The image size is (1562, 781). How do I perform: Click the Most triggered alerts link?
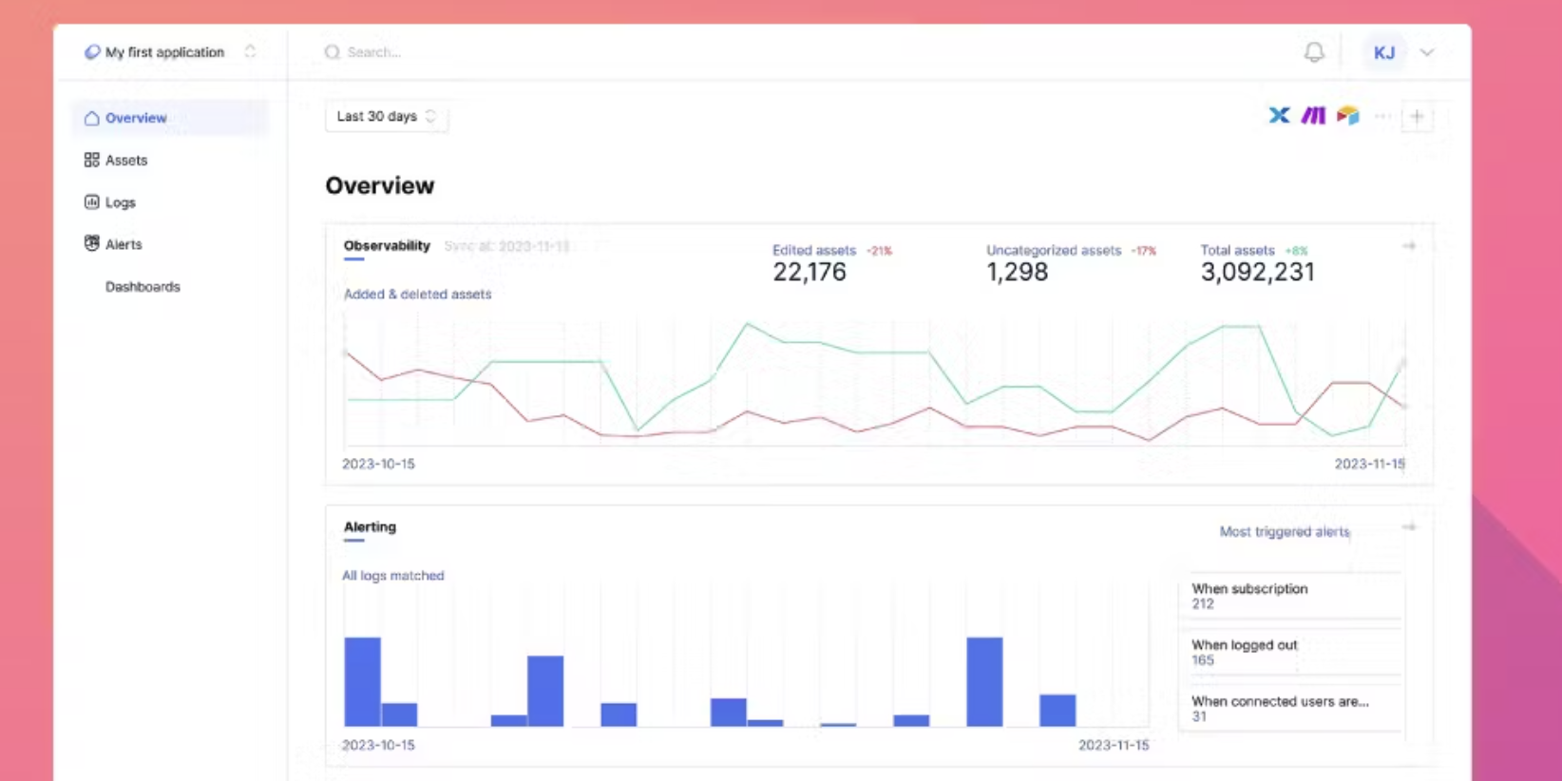(x=1285, y=532)
